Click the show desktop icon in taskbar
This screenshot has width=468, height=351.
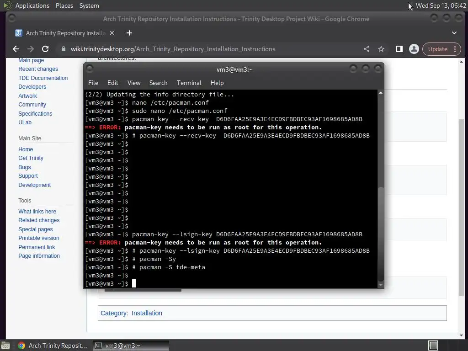tap(5, 346)
